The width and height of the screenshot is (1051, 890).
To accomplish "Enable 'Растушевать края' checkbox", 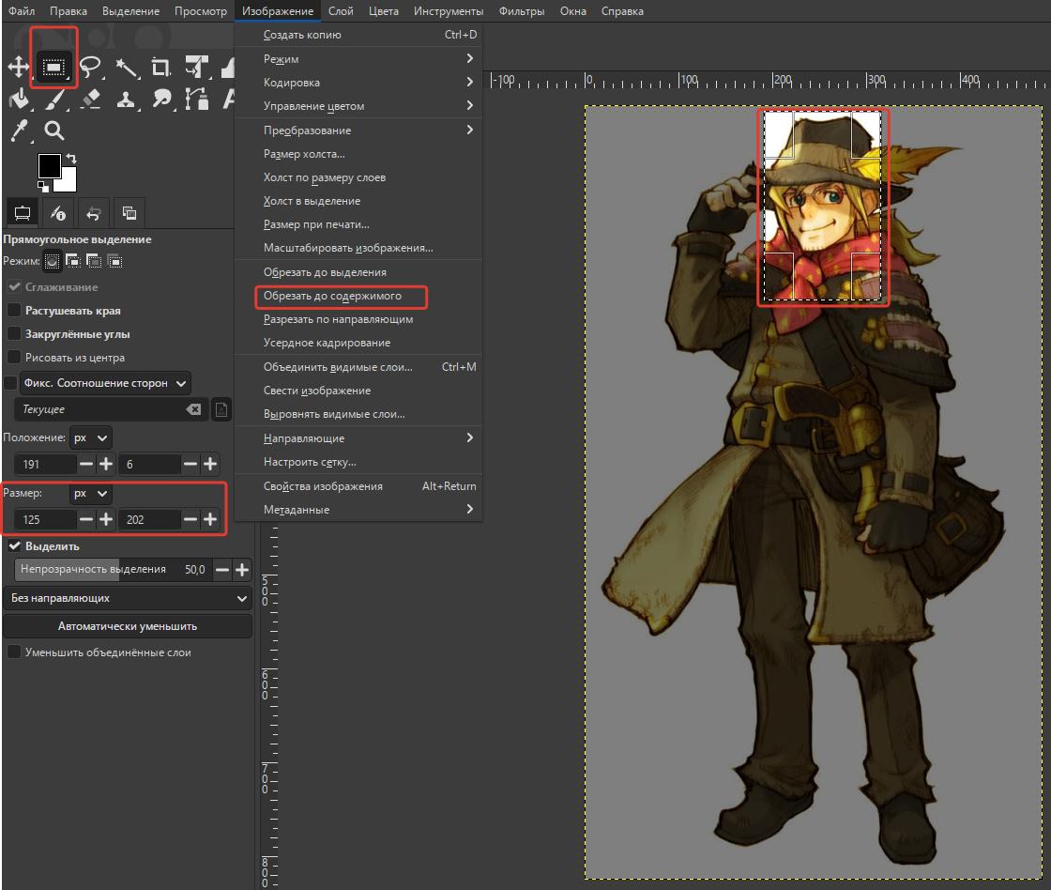I will pos(14,311).
